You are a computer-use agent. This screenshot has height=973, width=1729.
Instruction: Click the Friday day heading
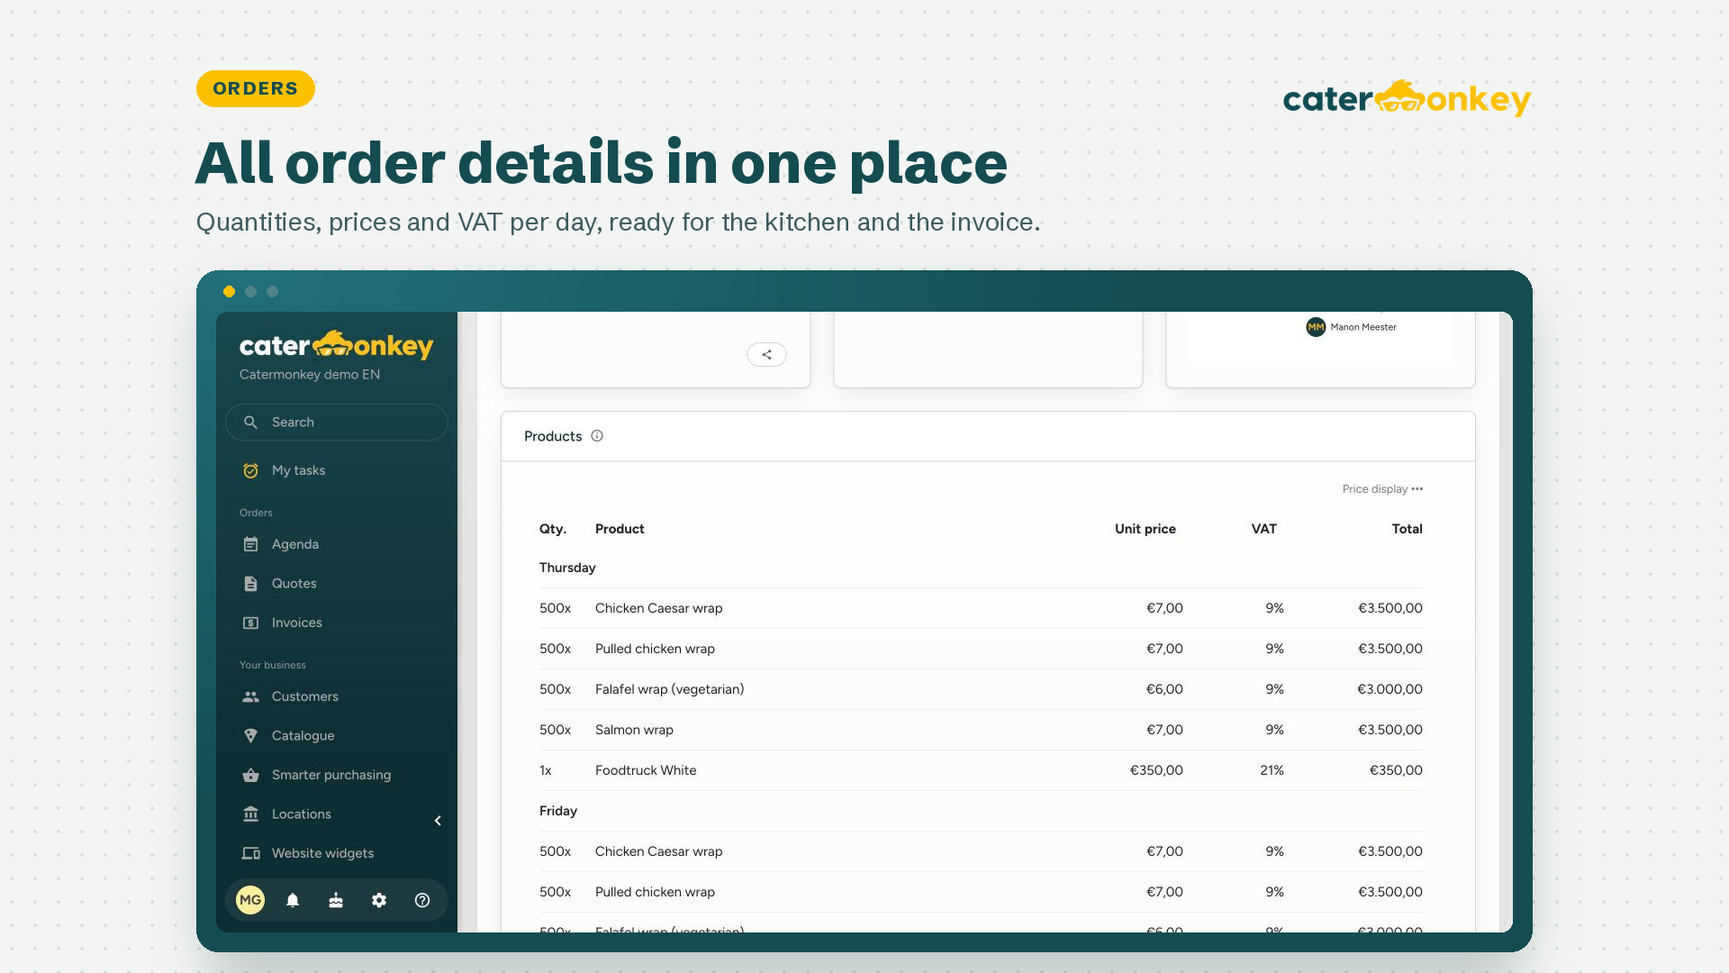pos(558,811)
